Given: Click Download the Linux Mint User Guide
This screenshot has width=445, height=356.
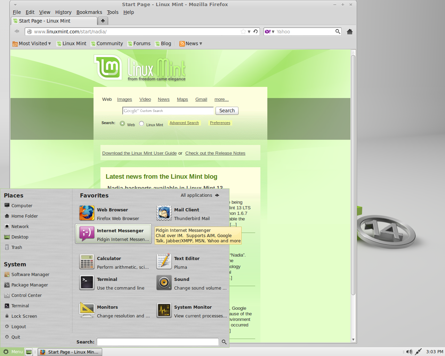Looking at the screenshot, I should 139,153.
